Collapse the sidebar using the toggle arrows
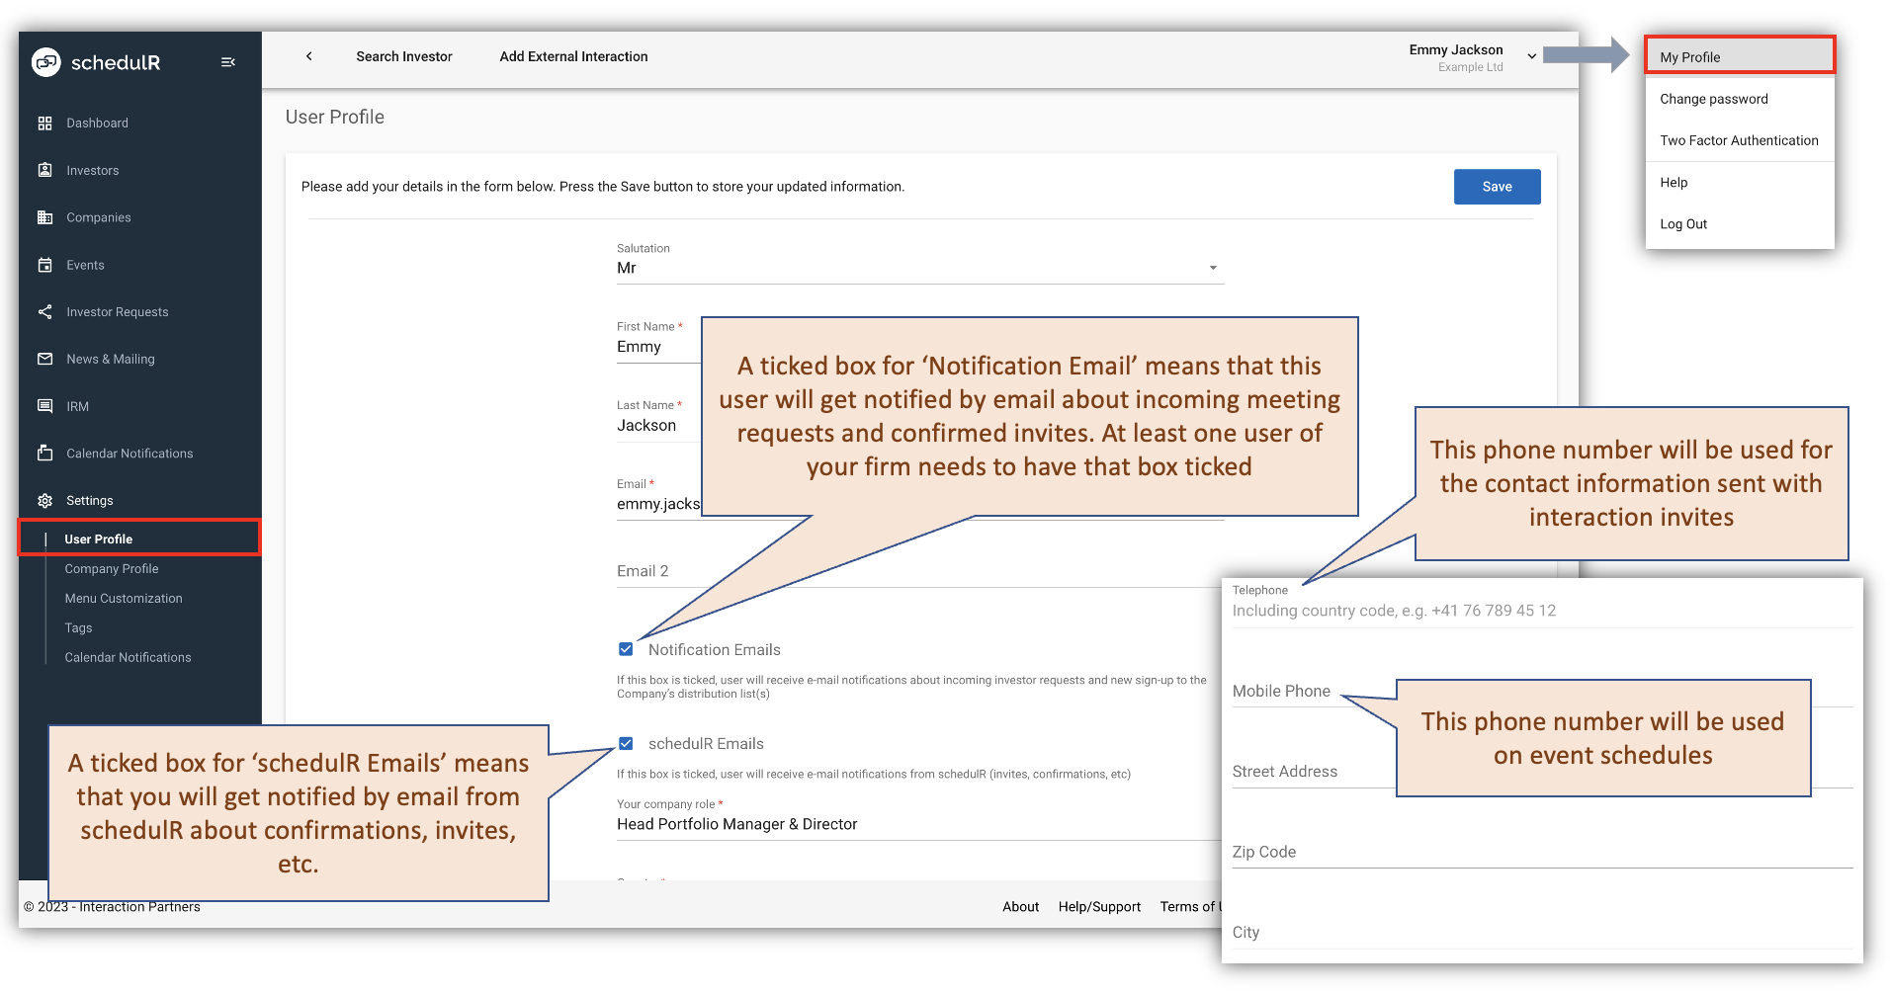The image size is (1890, 994). (228, 61)
